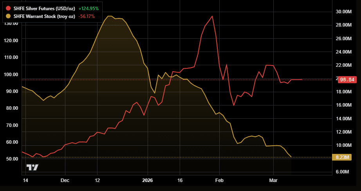
Task: Click the 100.00 left axis label
Action: point(11,74)
